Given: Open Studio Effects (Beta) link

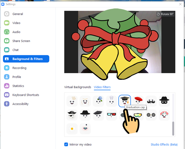Looking at the screenshot, I should tap(164, 144).
